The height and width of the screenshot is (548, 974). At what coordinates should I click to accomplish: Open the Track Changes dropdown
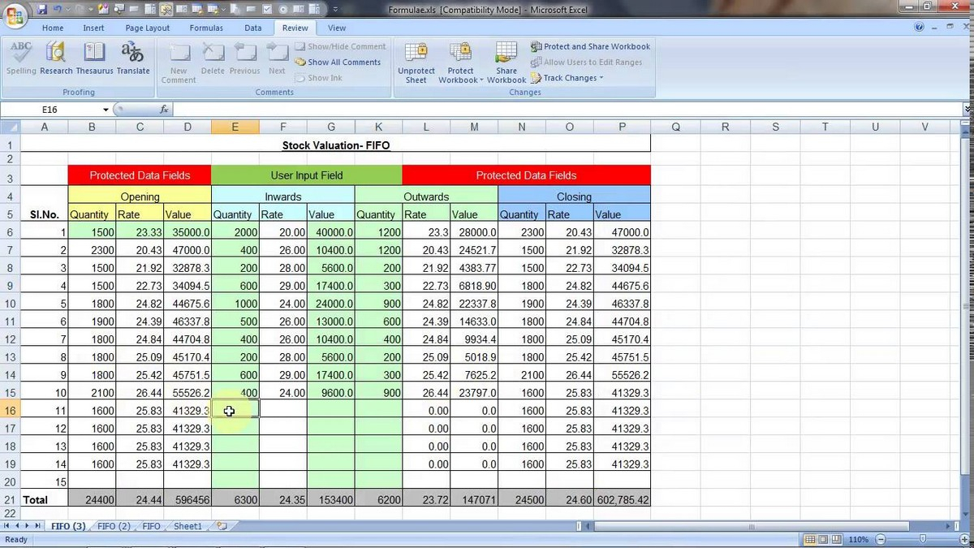pyautogui.click(x=567, y=77)
